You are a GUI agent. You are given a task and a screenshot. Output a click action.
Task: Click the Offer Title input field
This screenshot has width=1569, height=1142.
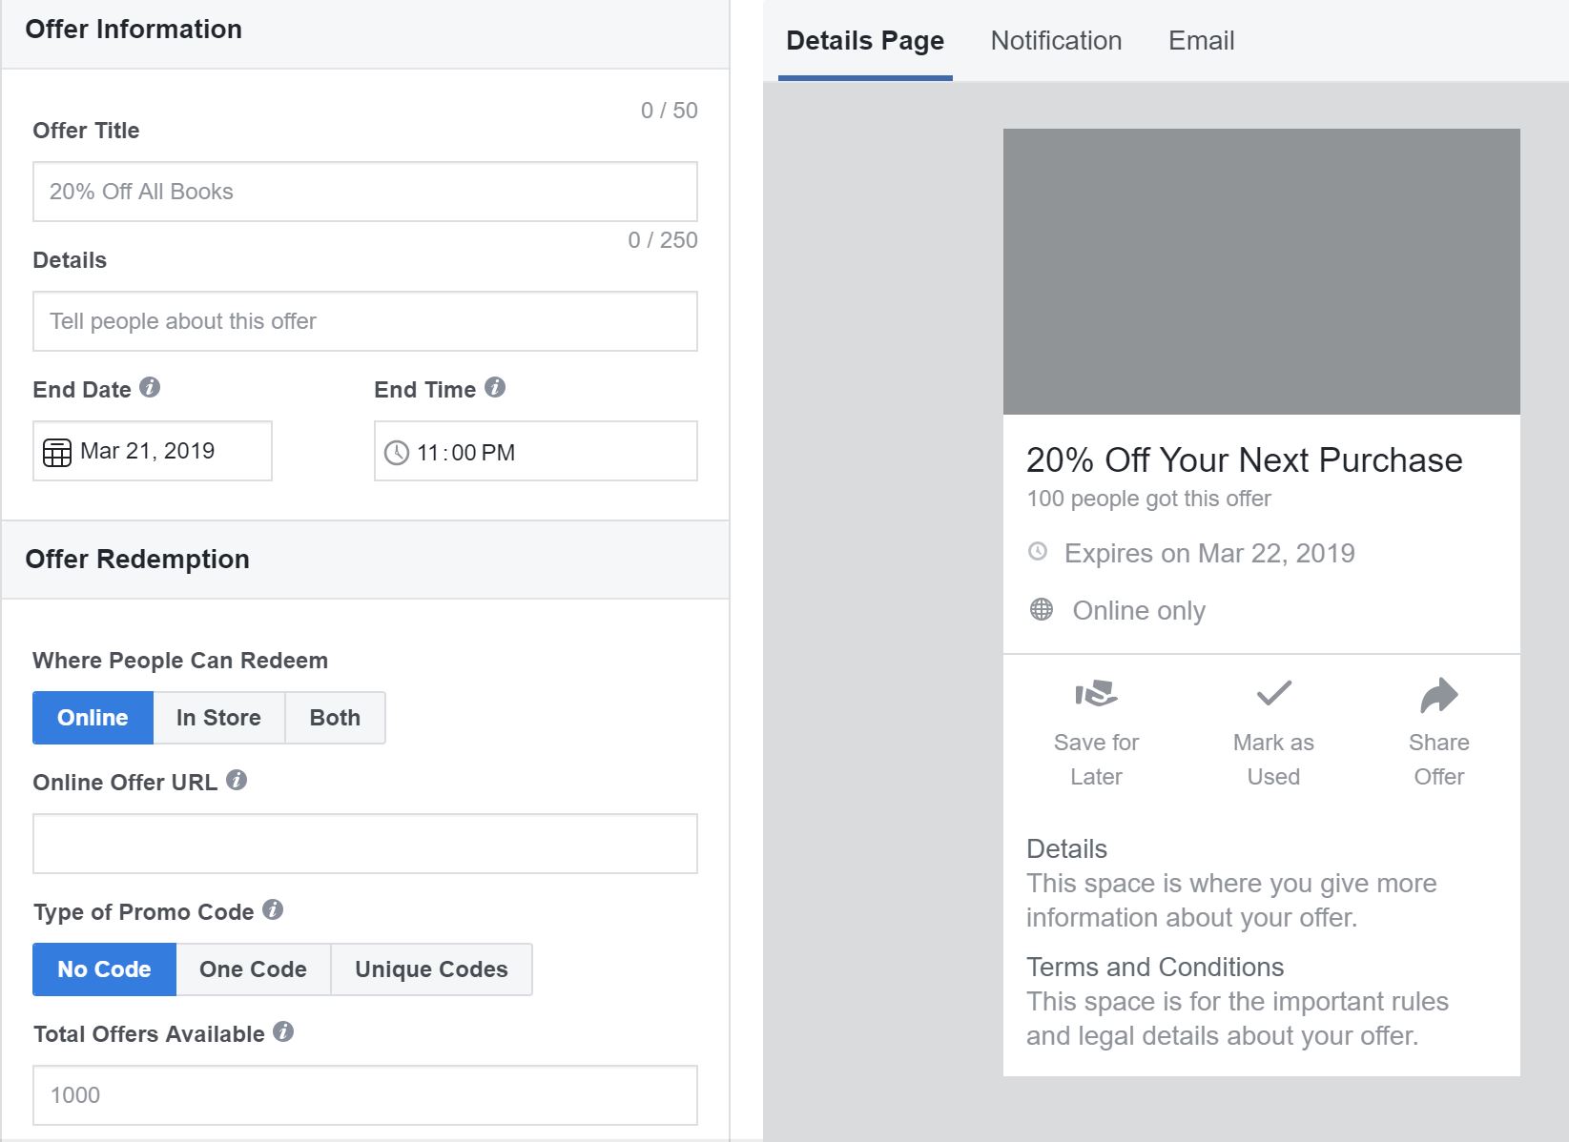click(x=365, y=192)
